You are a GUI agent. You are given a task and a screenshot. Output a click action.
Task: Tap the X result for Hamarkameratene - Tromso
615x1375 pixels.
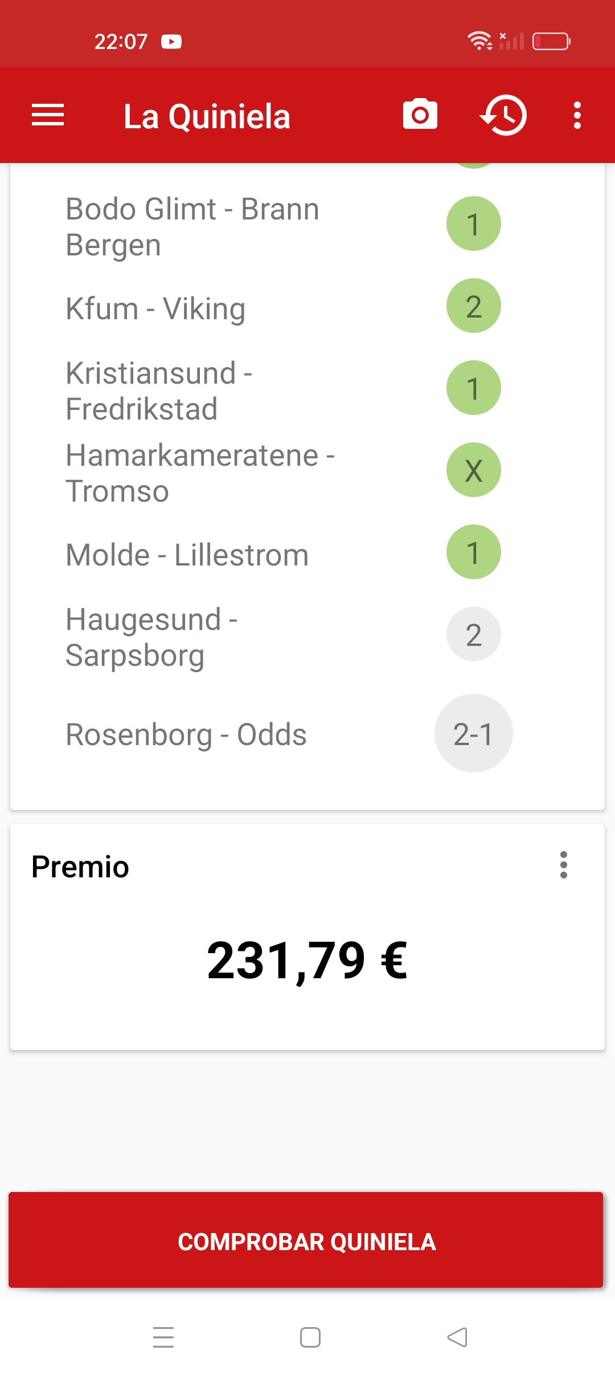click(x=474, y=470)
